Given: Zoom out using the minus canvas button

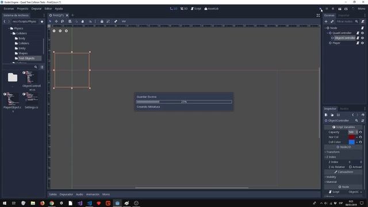Looking at the screenshot, I should point(54,30).
